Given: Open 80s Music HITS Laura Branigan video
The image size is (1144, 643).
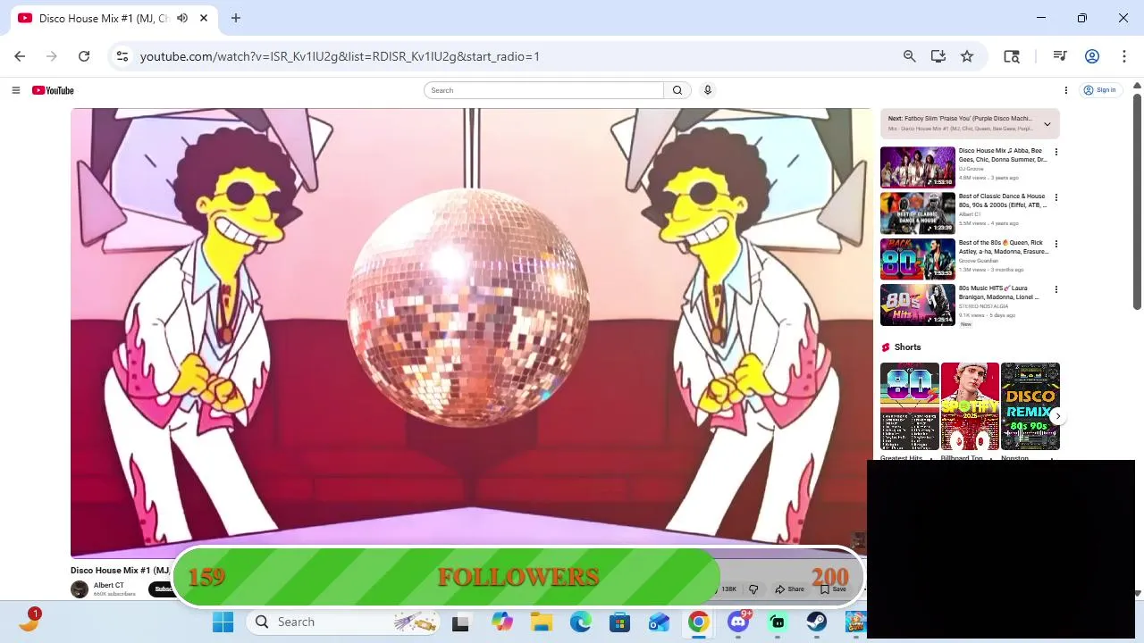Looking at the screenshot, I should click(x=917, y=305).
